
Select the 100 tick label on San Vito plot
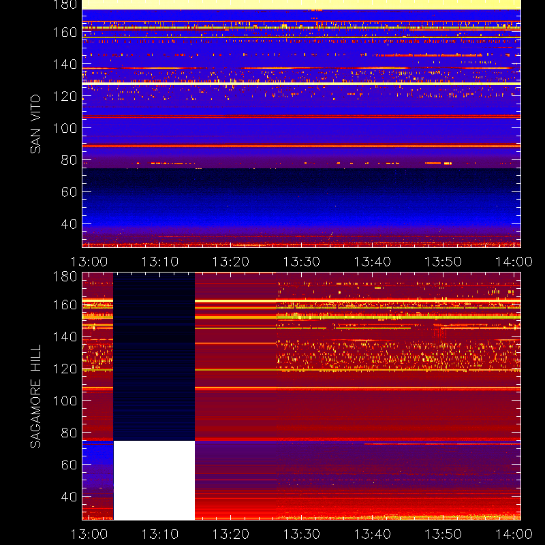click(65, 128)
